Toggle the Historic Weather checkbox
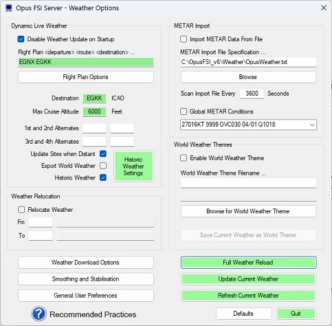The height and width of the screenshot is (326, 332). coord(103,177)
